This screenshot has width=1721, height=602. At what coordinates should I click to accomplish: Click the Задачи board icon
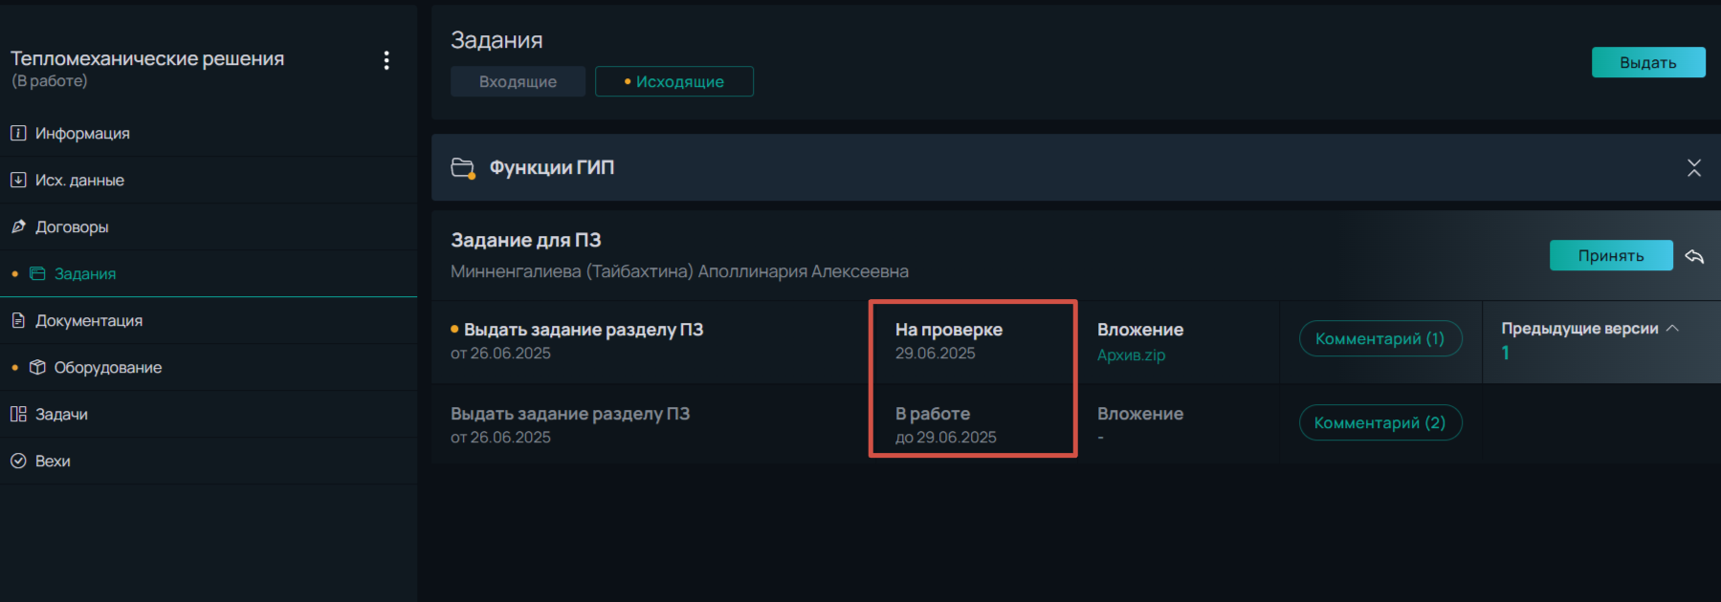pos(18,414)
